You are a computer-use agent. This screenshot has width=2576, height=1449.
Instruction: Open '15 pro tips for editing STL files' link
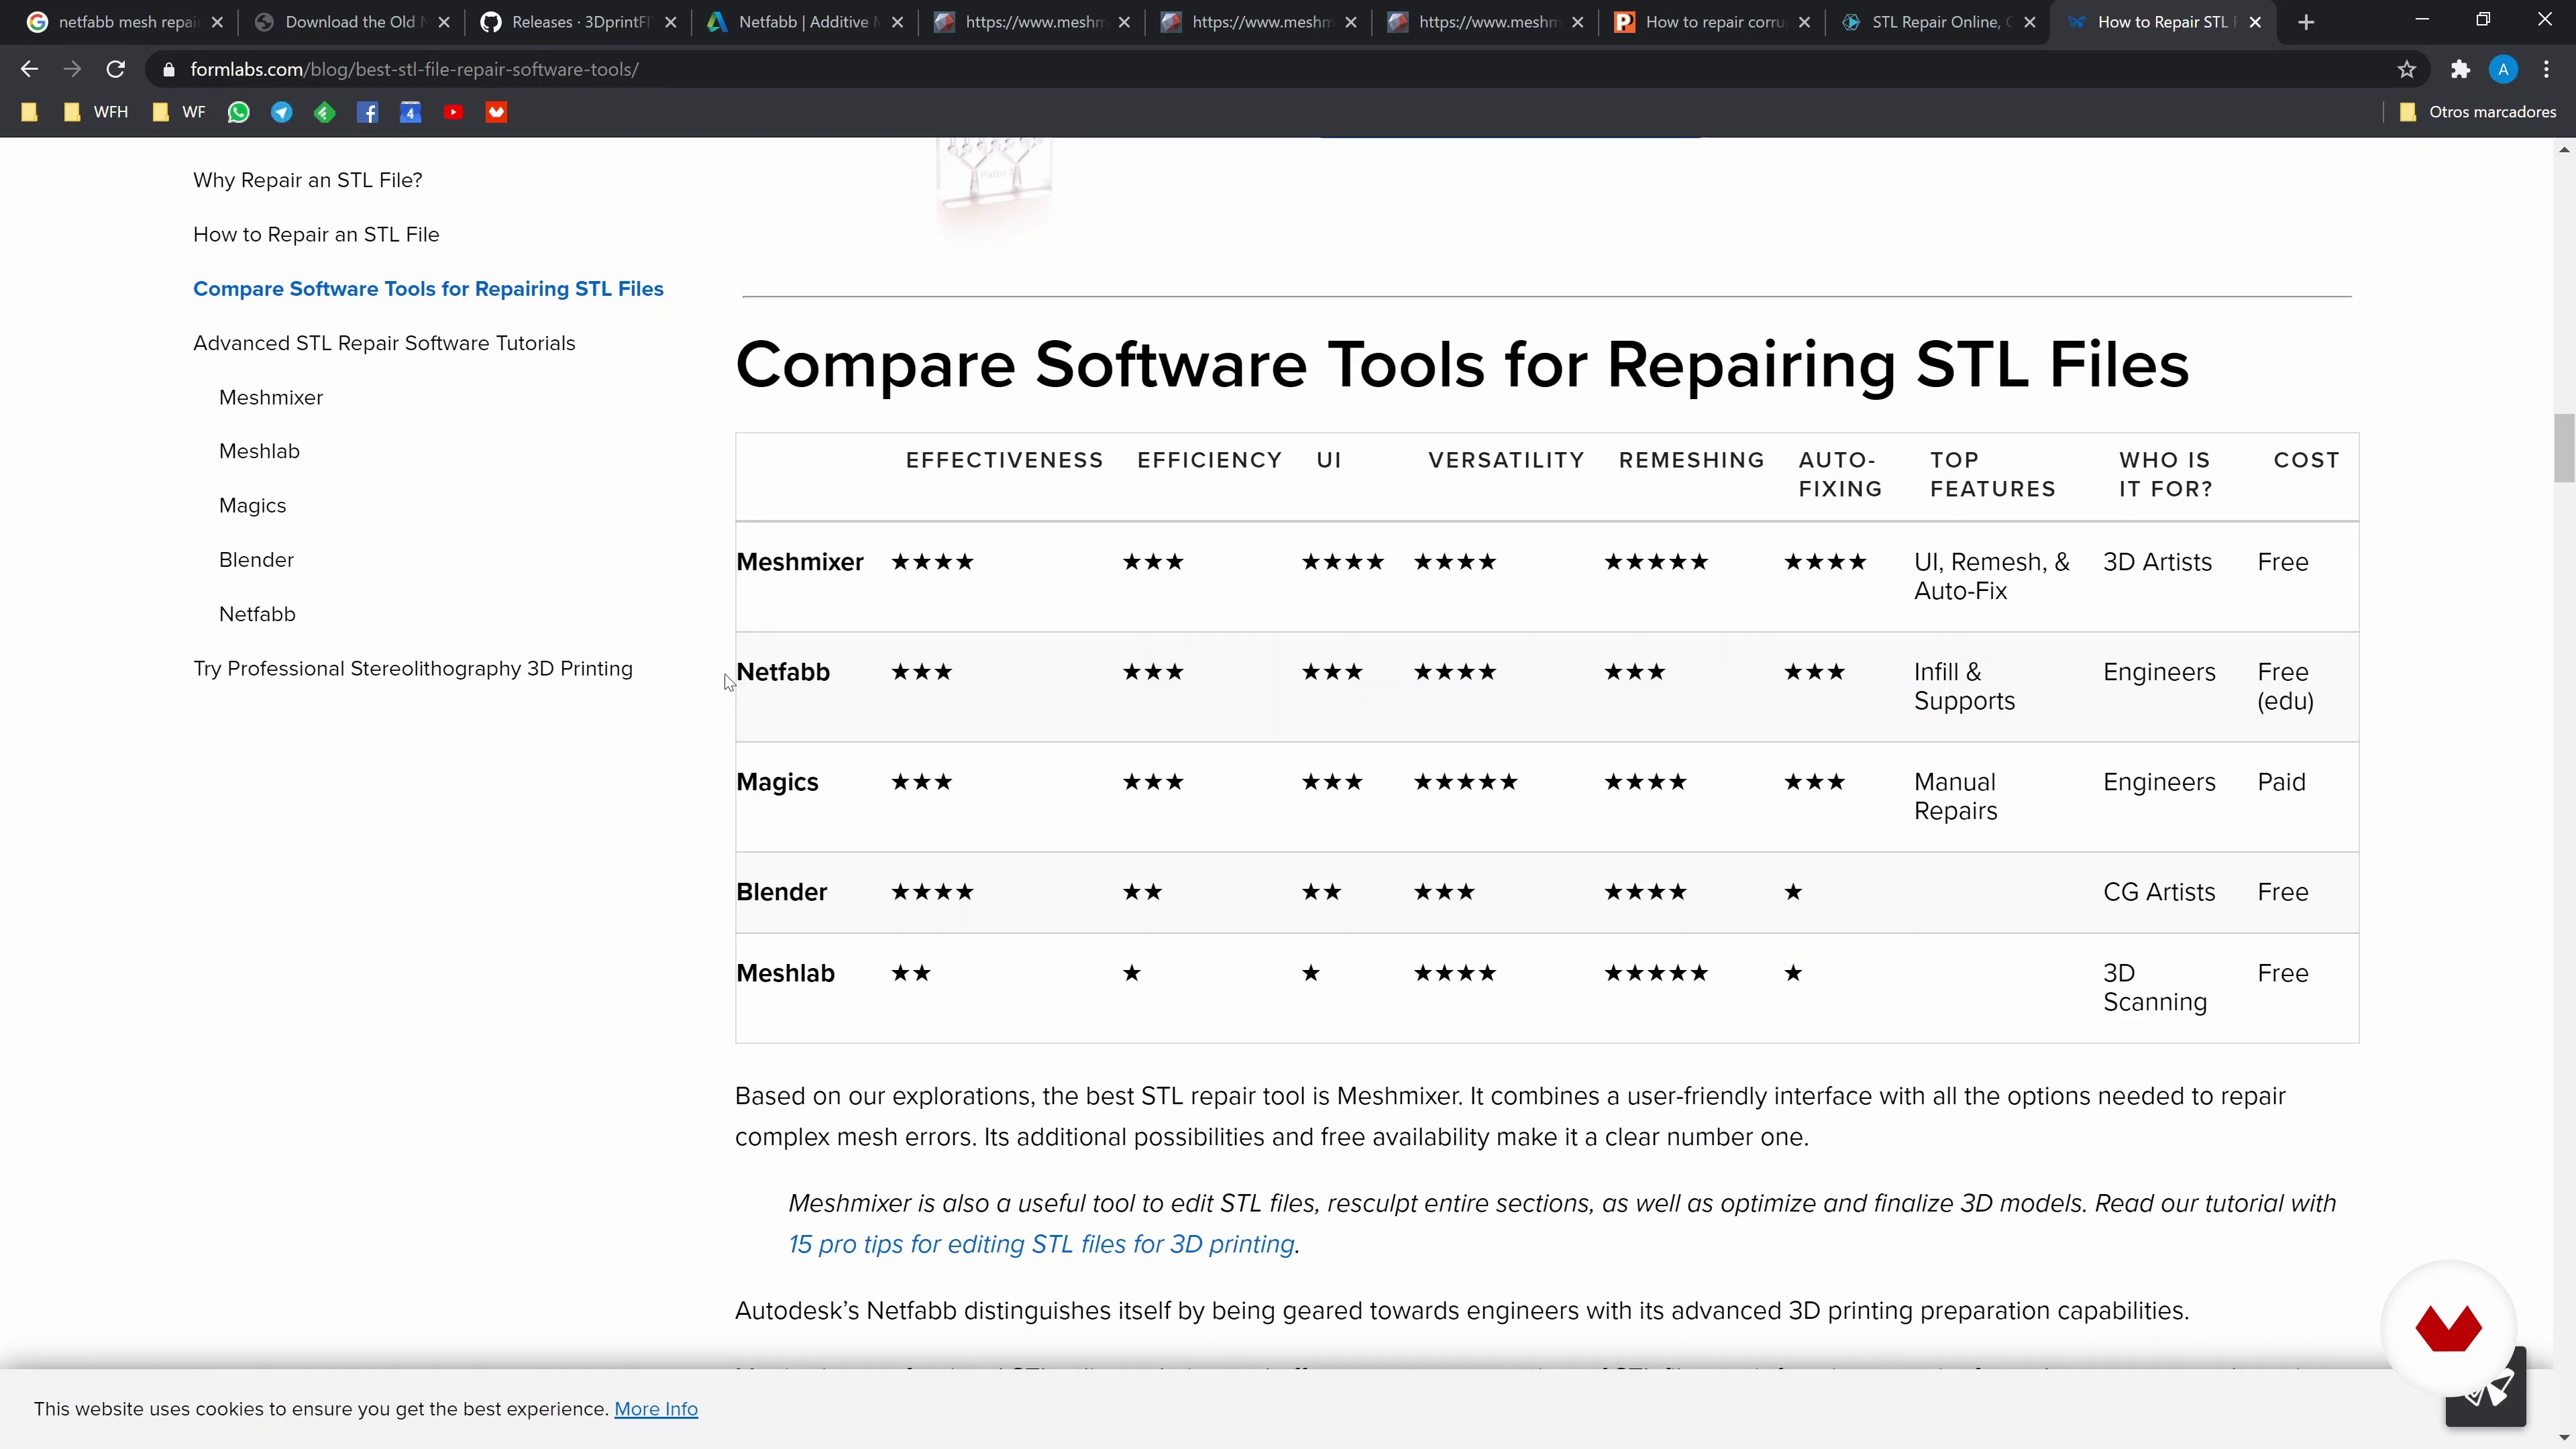click(x=1041, y=1244)
